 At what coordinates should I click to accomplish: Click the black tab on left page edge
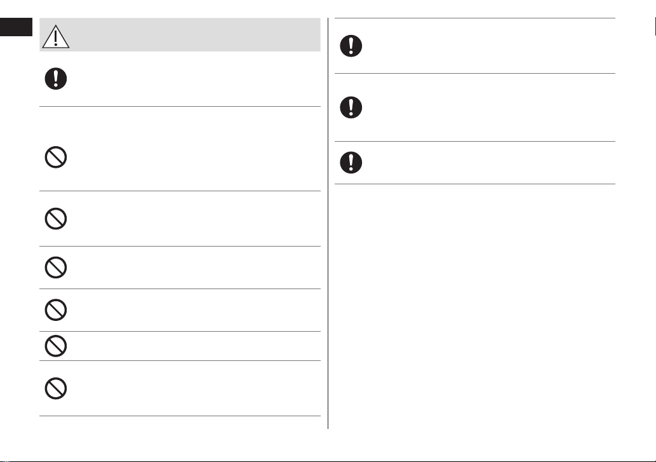click(x=16, y=27)
